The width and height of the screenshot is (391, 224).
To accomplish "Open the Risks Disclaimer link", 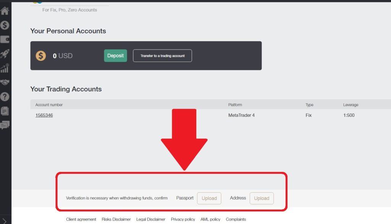I will click(116, 219).
